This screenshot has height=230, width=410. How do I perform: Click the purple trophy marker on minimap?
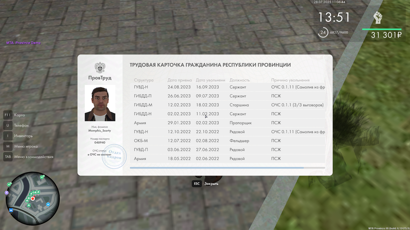6,193
